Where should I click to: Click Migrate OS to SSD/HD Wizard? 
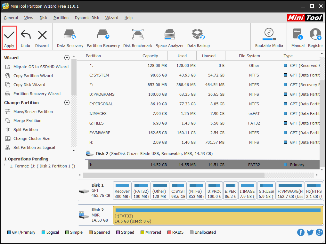(41, 67)
